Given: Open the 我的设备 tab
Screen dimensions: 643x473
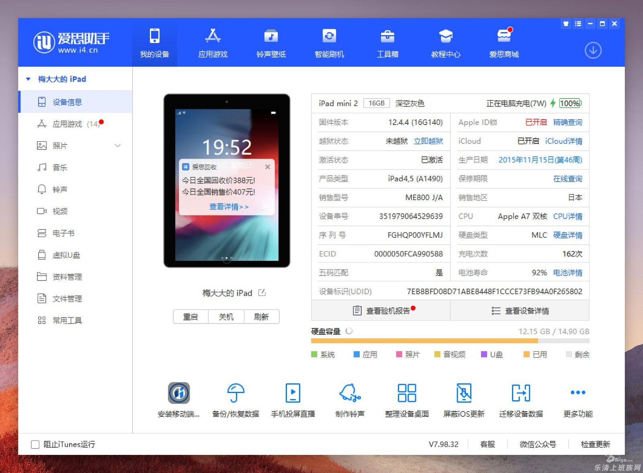Looking at the screenshot, I should tap(154, 43).
